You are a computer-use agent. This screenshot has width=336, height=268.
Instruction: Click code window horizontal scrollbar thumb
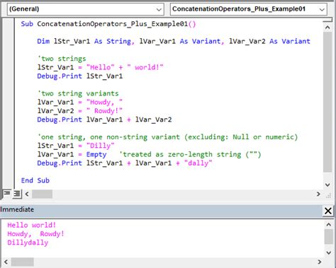click(x=42, y=194)
